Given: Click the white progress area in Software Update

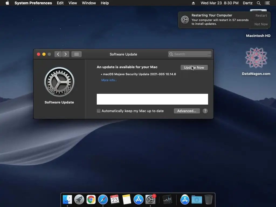Looking at the screenshot, I should click(x=152, y=99).
